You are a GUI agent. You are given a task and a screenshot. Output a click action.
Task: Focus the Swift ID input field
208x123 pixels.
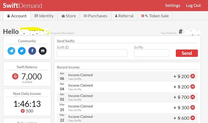92,53
